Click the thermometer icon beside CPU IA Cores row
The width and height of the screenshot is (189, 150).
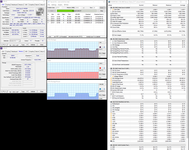pos(111,70)
